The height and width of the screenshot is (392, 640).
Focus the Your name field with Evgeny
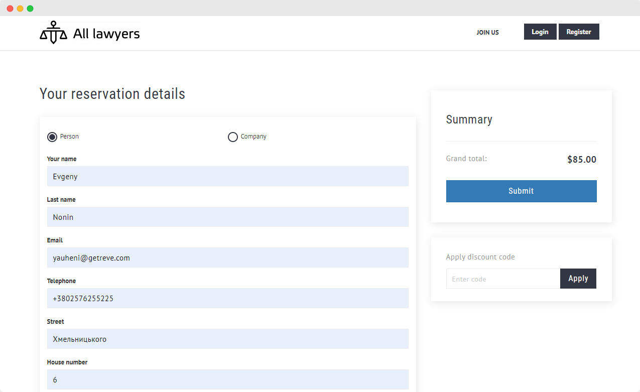pos(228,176)
